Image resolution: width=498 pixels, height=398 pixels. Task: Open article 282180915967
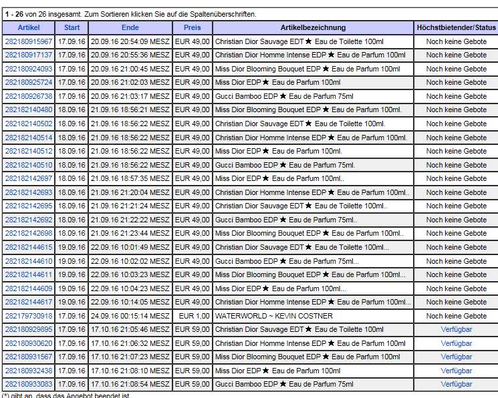click(29, 41)
